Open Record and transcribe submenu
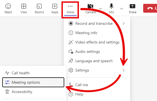Screen dimensions: 157x101 point(97,23)
